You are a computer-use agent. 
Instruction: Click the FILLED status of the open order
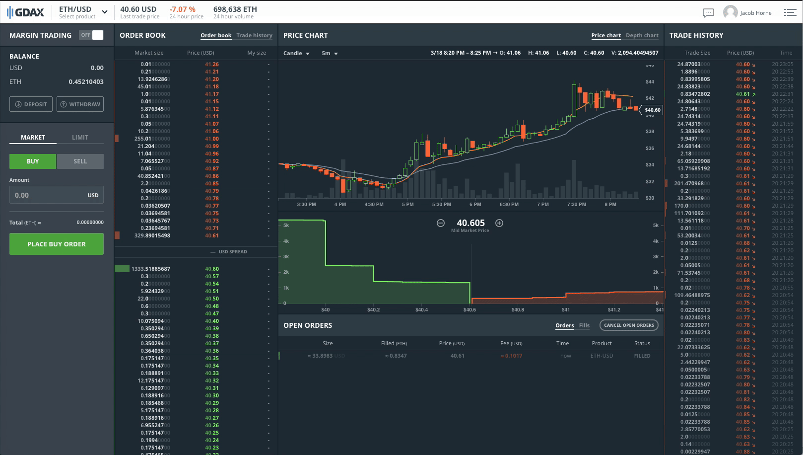[642, 356]
